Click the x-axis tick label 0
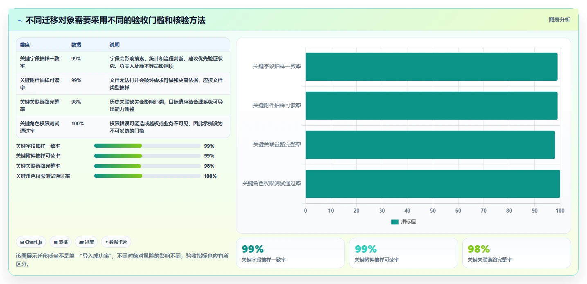This screenshot has width=587, height=284. (x=306, y=211)
